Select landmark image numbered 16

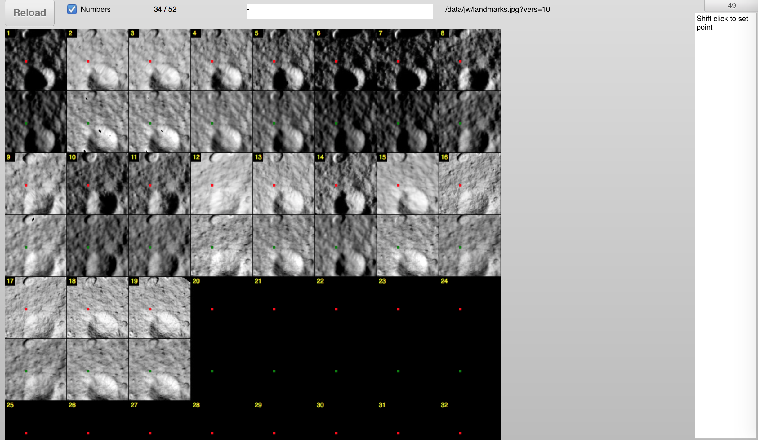tap(470, 184)
